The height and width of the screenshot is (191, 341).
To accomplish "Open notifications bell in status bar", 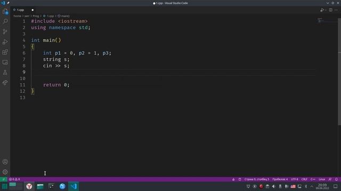I will 336,179.
